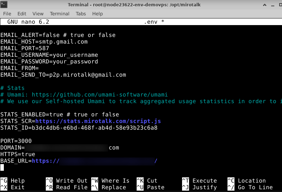Click the stats.mirotalk.com script.js URL
This screenshot has height=192, width=282.
(98, 121)
